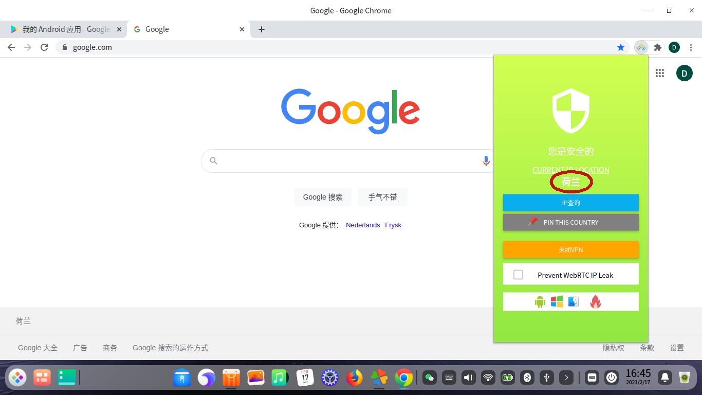The image size is (702, 395).
Task: Open the multitasking view in the dock
Action: coord(42,378)
